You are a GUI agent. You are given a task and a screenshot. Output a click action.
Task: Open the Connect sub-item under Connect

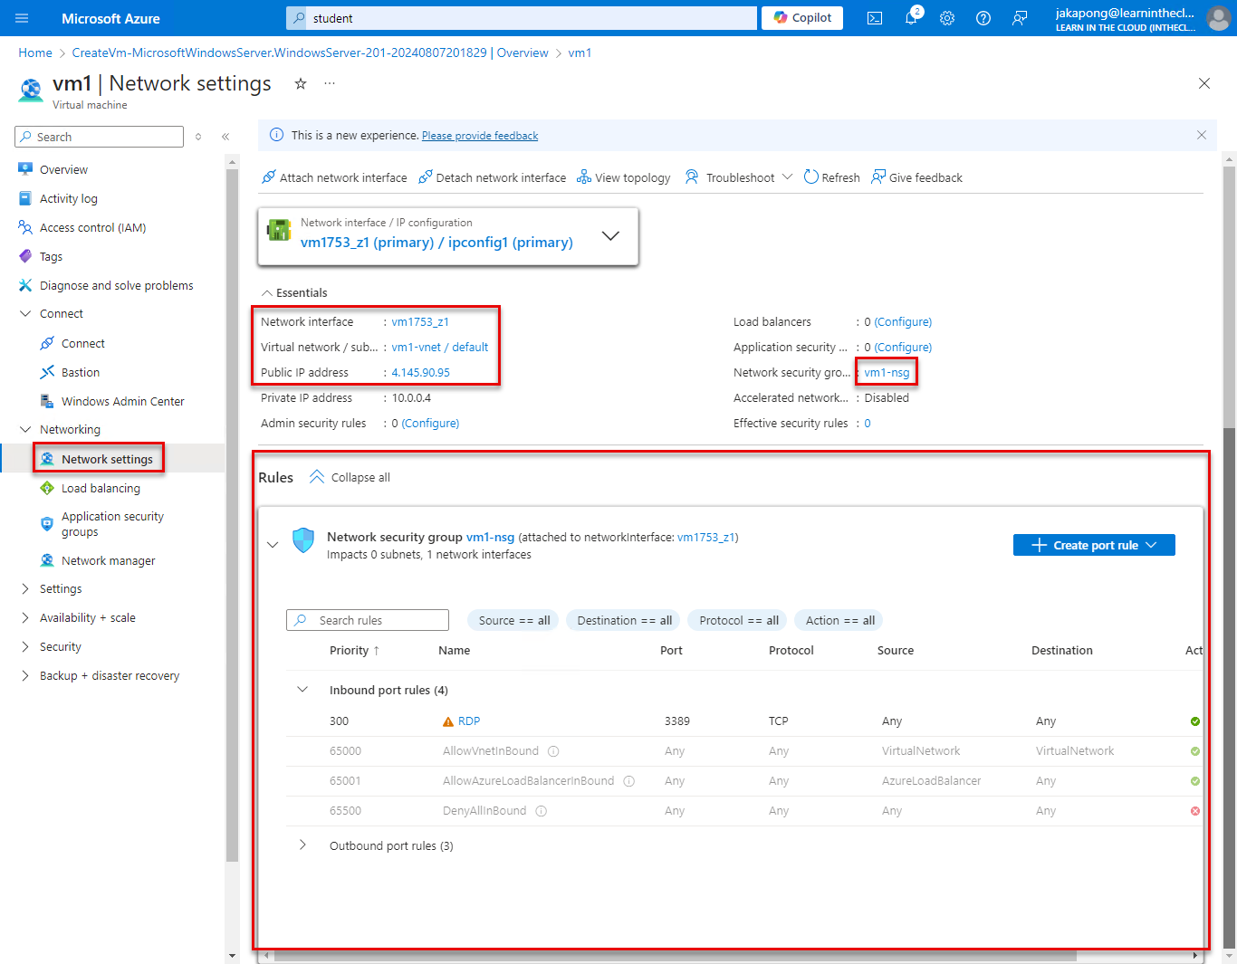pyautogui.click(x=83, y=343)
